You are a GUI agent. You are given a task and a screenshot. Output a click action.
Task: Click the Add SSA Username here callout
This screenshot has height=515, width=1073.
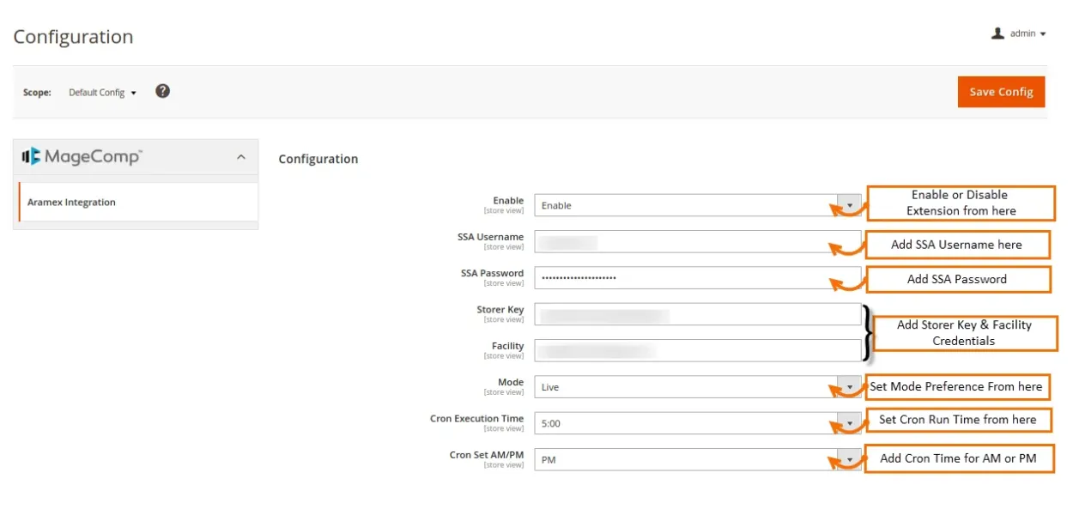coord(956,245)
